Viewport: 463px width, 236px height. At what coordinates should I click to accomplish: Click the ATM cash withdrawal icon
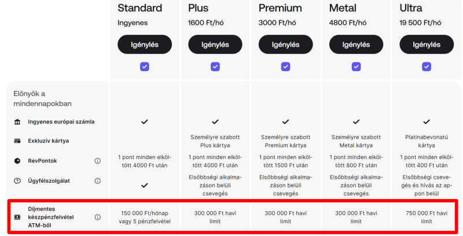(17, 217)
